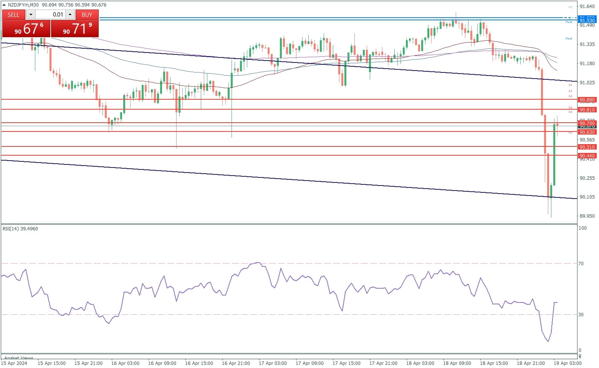Increase lot volume with the up arrow

point(70,15)
